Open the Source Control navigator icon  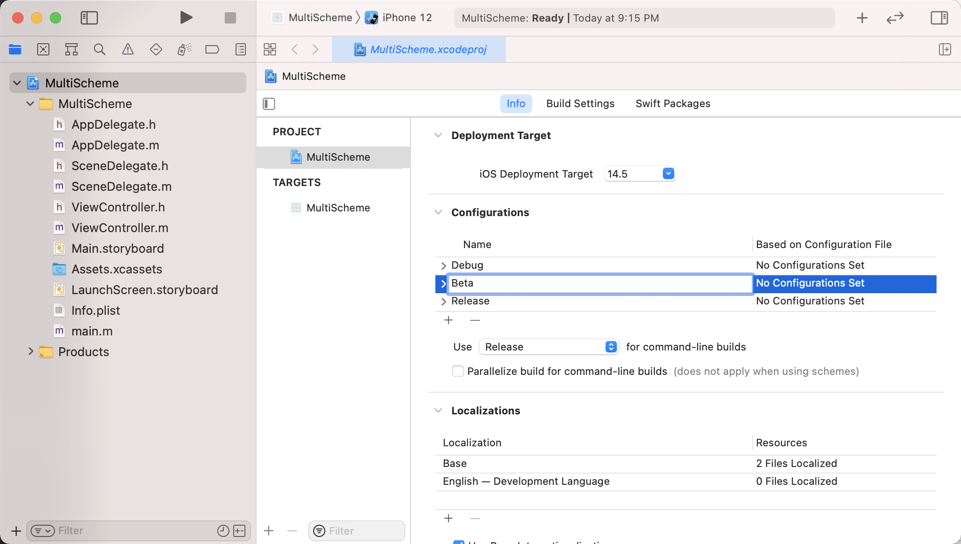click(x=43, y=49)
